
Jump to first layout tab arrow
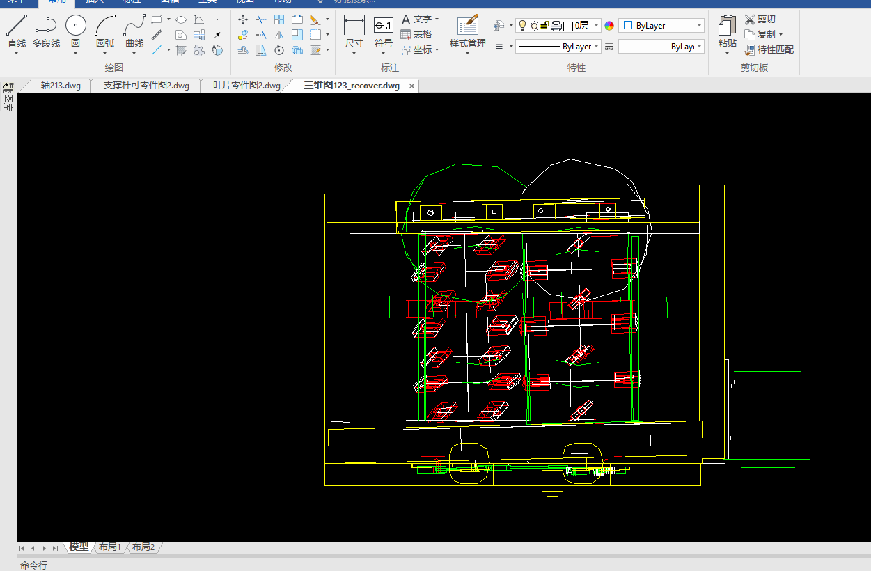(22, 548)
